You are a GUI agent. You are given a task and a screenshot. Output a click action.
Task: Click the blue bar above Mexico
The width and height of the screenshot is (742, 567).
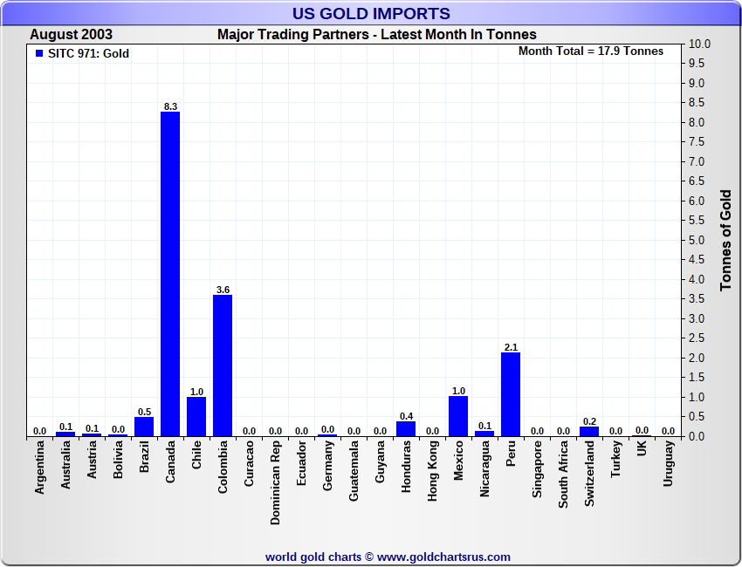(x=458, y=416)
